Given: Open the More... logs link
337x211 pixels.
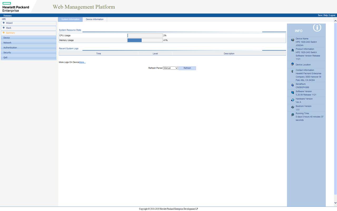Looking at the screenshot, I should 82,62.
